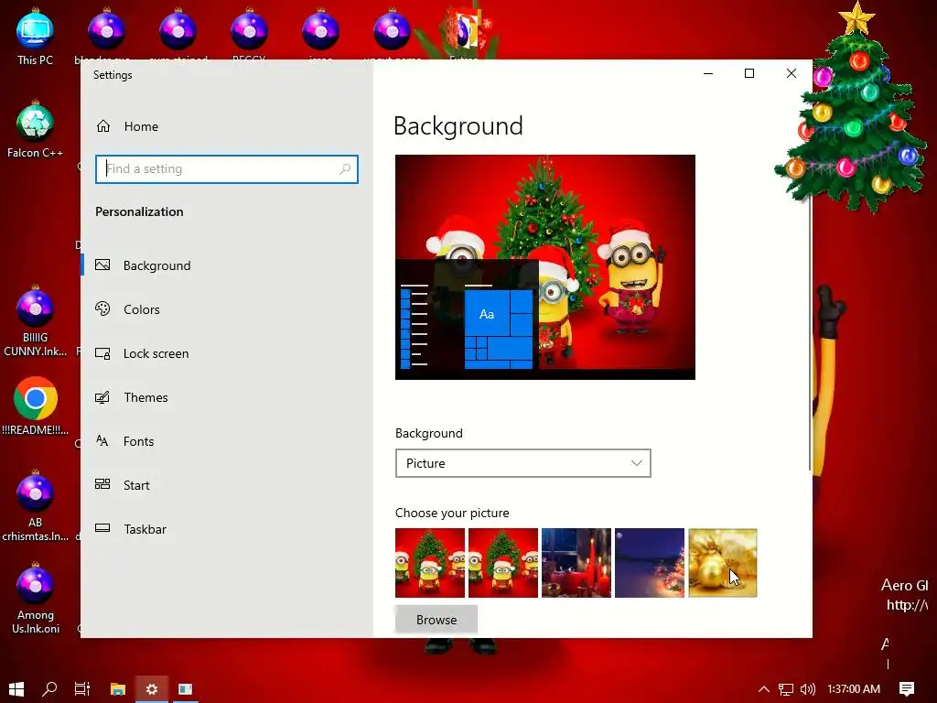Maximize the Settings window
The image size is (937, 703).
tap(749, 73)
